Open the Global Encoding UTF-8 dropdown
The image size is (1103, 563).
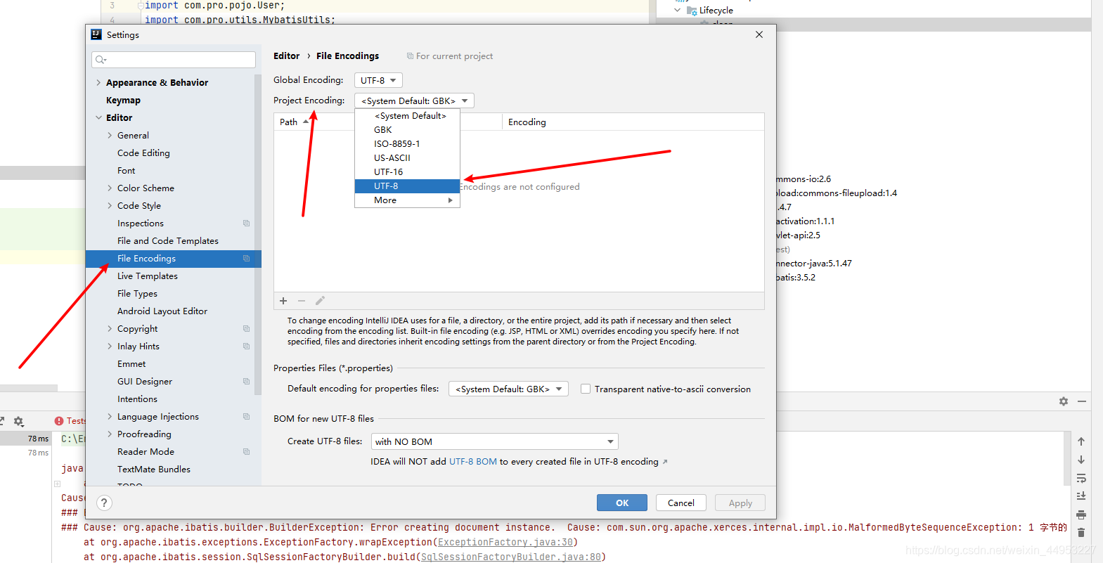tap(378, 80)
